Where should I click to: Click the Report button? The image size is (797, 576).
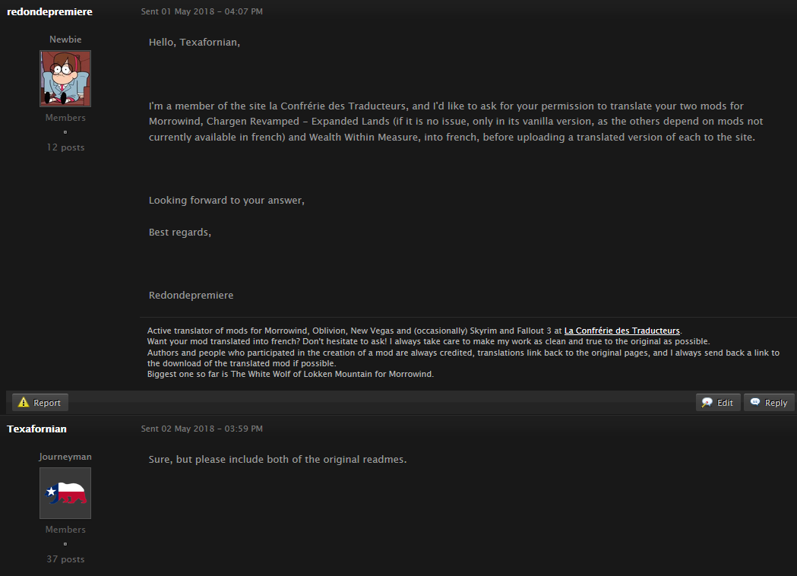click(x=40, y=402)
